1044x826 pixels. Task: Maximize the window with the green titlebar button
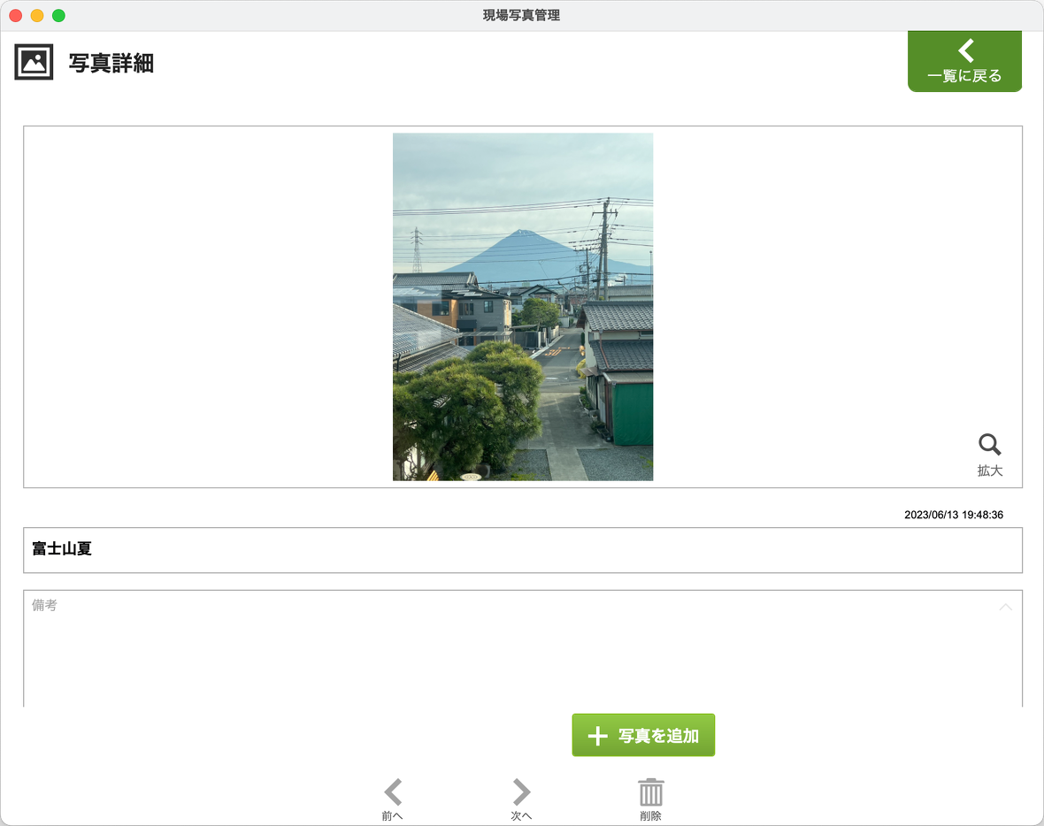[x=58, y=16]
